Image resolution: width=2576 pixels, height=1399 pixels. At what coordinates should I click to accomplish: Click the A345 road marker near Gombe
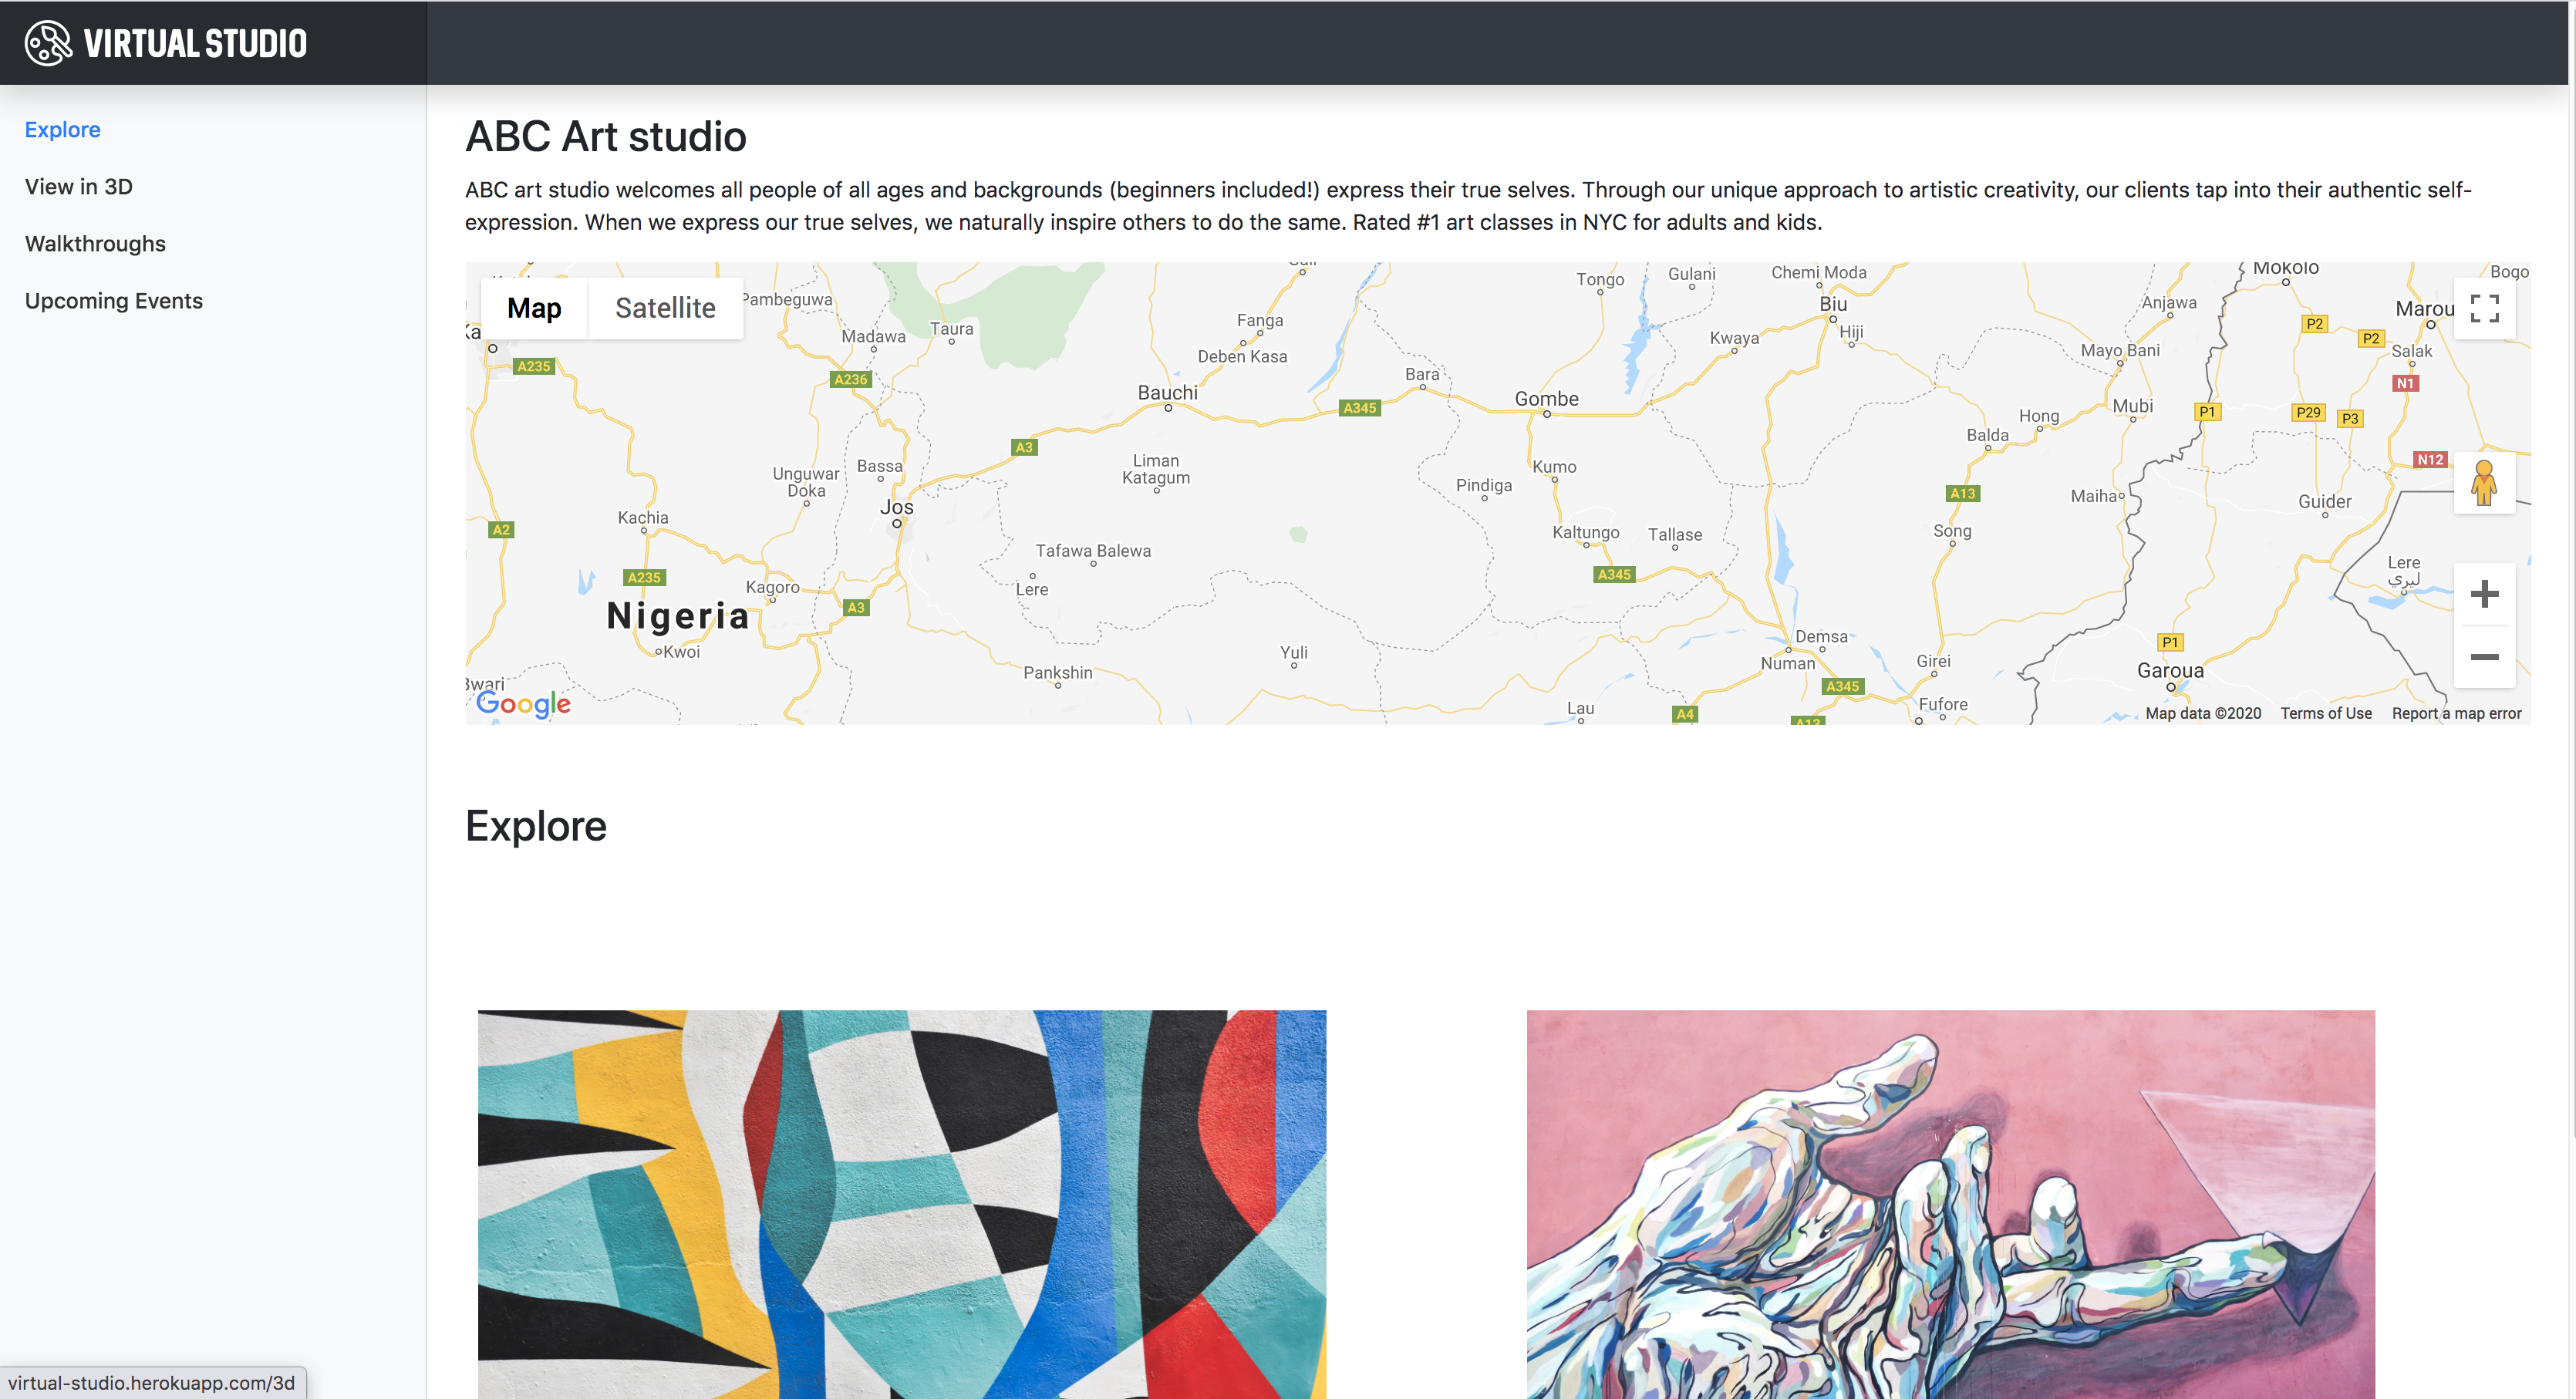(1360, 408)
